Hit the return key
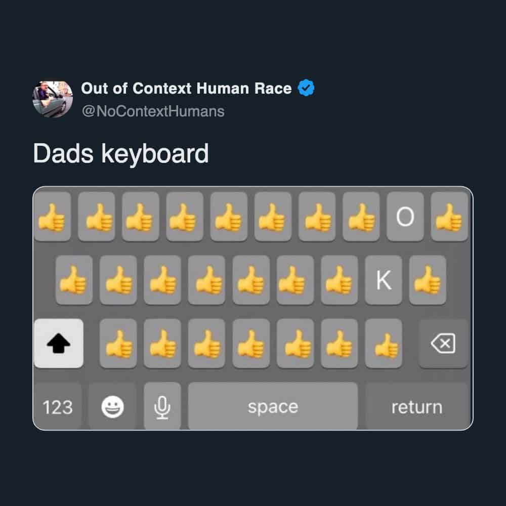 point(416,407)
